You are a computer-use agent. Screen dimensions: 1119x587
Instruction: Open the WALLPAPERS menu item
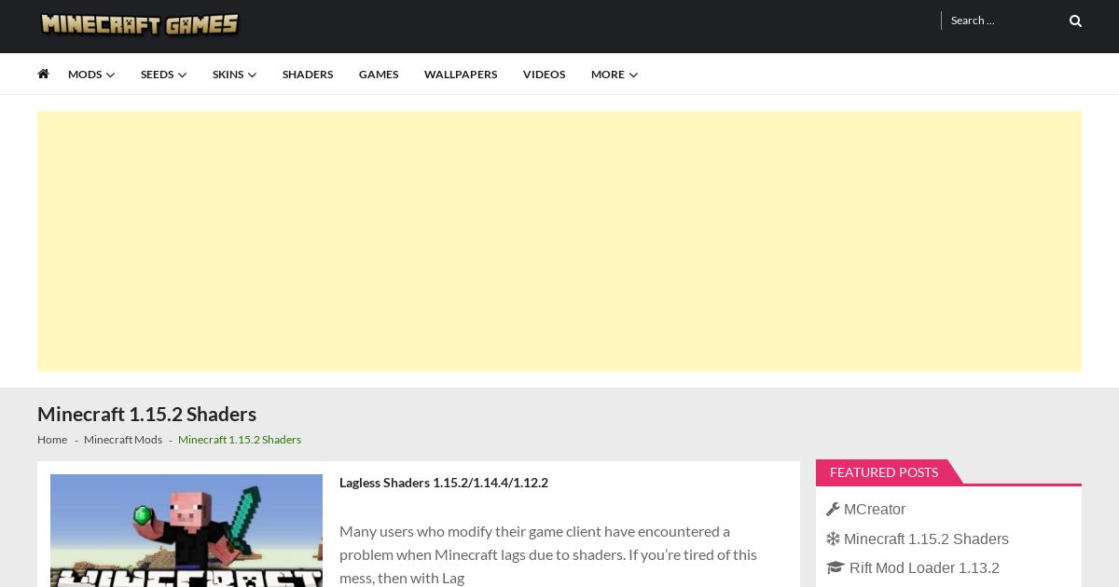[461, 75]
